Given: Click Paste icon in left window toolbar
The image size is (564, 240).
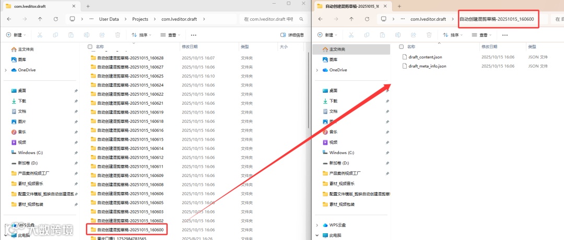Looking at the screenshot, I should [x=71, y=35].
